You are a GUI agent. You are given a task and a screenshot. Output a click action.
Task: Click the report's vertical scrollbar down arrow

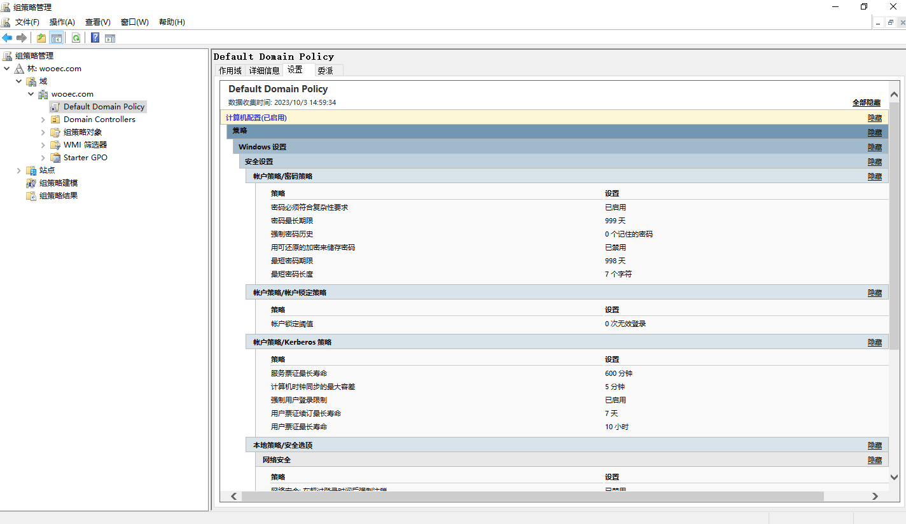point(894,477)
